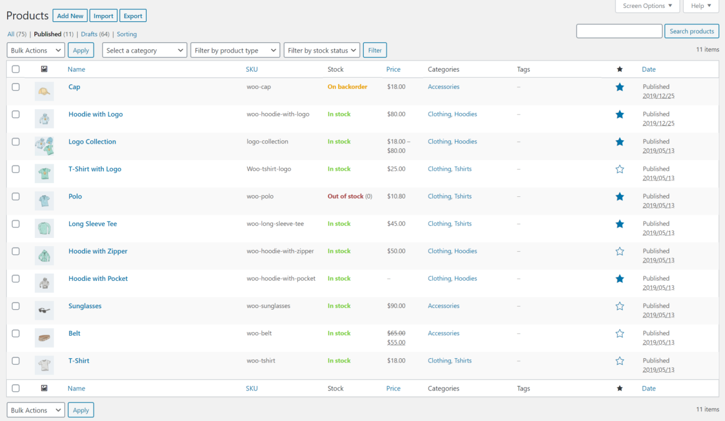
Task: Click the featured star column header
Action: click(x=620, y=69)
